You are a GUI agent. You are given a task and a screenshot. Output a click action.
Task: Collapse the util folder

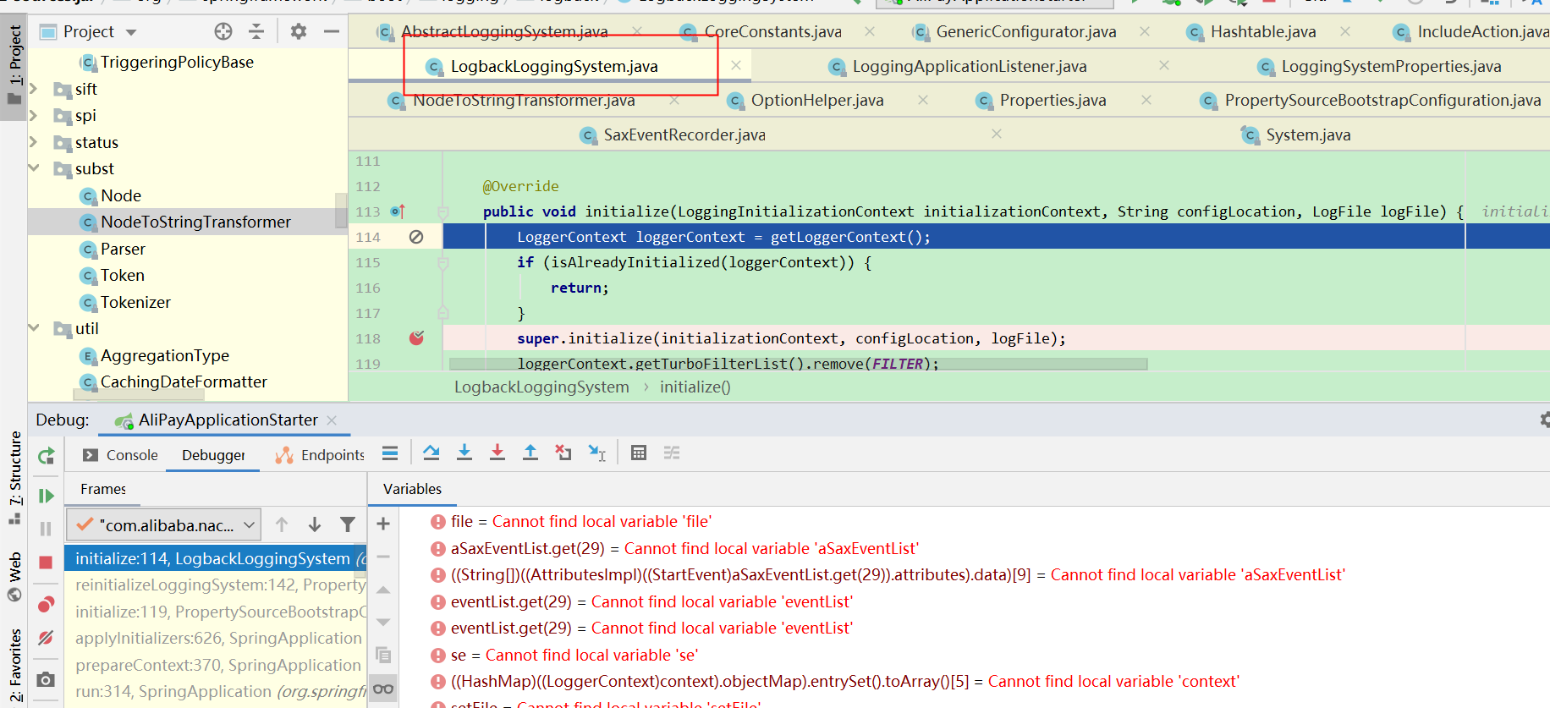[x=34, y=328]
